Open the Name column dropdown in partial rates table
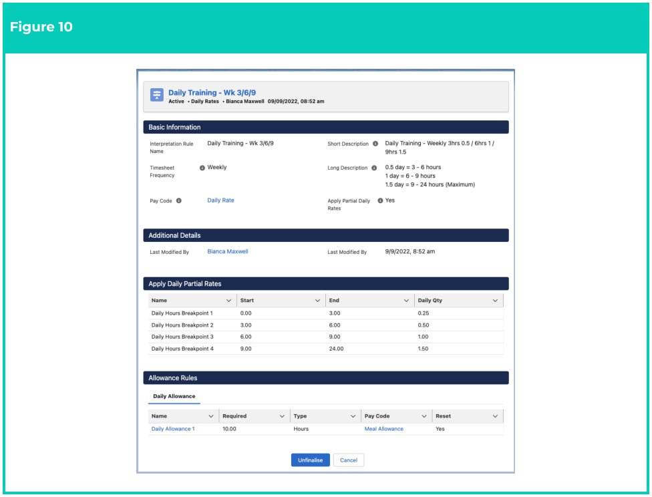 click(228, 301)
